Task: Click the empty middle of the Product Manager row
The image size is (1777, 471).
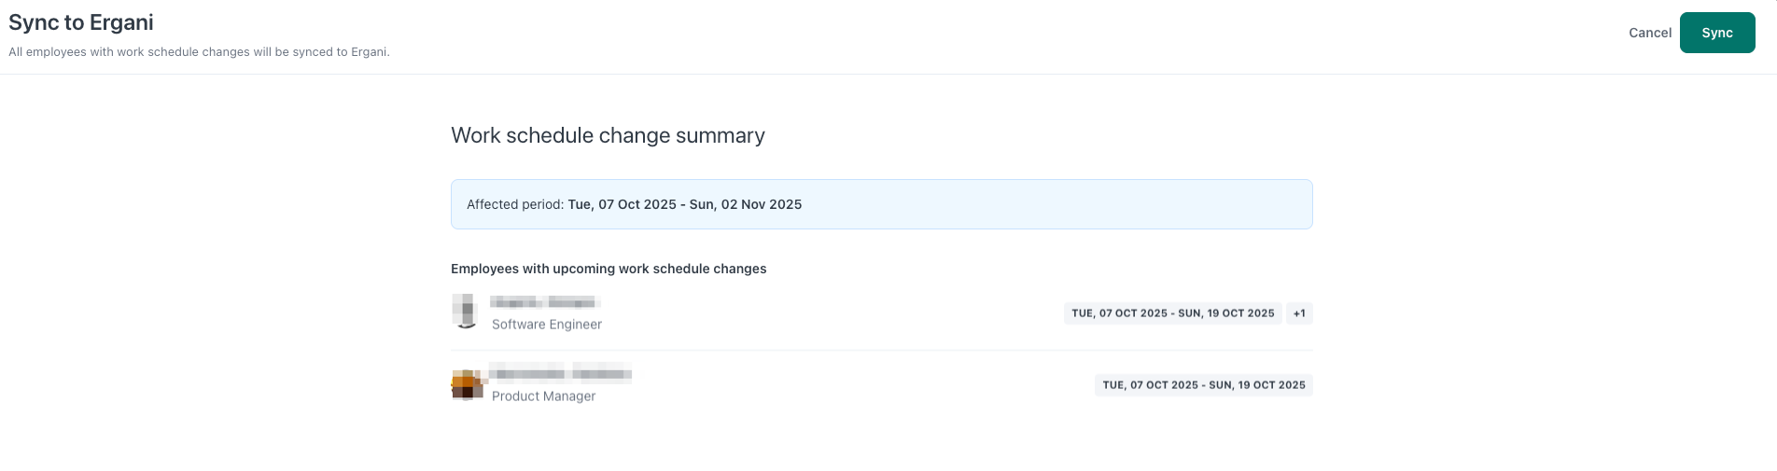Action: coord(840,385)
